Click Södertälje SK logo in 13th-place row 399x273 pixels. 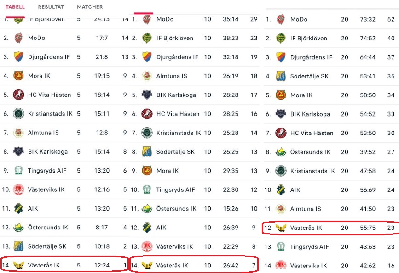pos(18,246)
